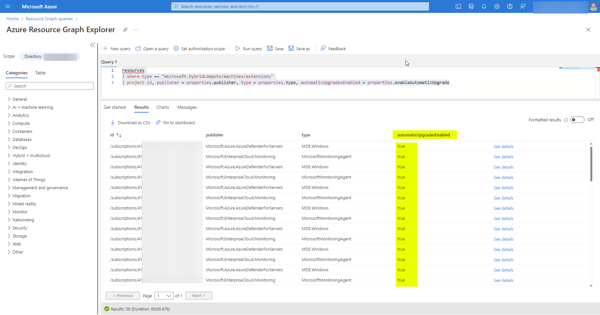Select the Results tab
This screenshot has height=315, width=600.
point(142,107)
